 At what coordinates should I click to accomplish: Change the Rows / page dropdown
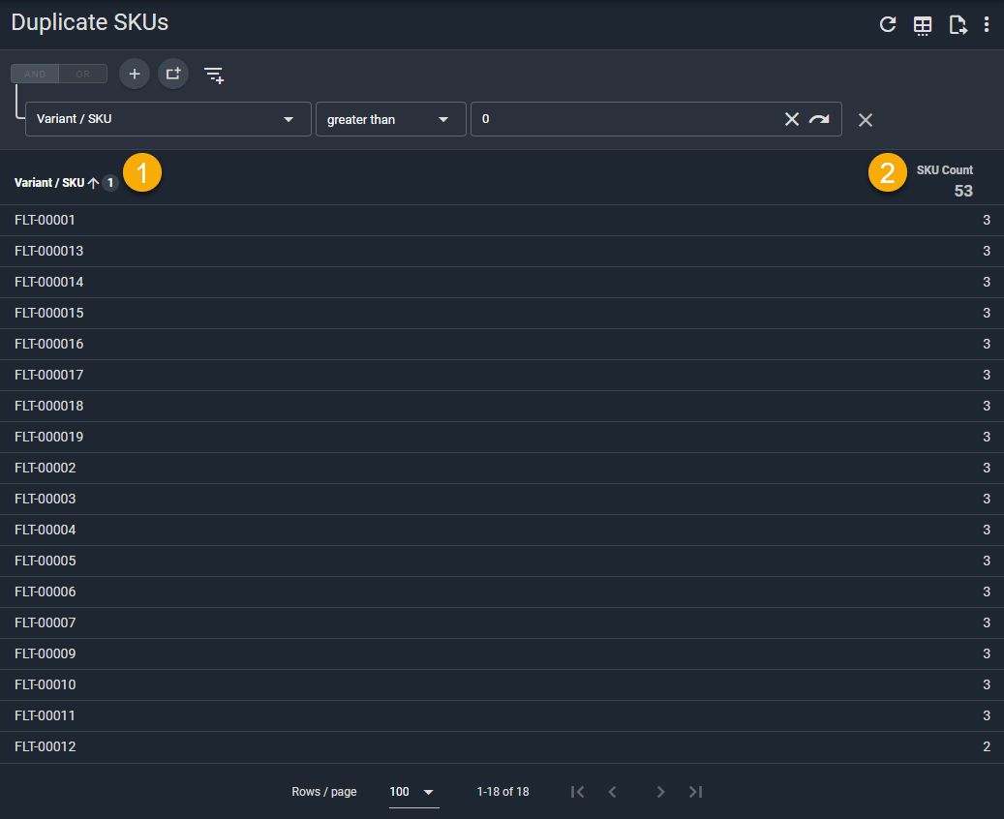(413, 792)
